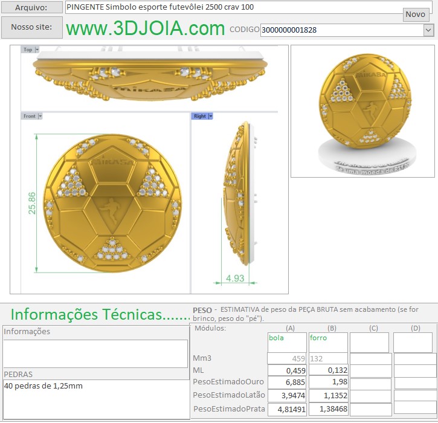Expand the CODIGO combo box arrow
Image resolution: width=438 pixels, height=423 pixels.
[428, 30]
